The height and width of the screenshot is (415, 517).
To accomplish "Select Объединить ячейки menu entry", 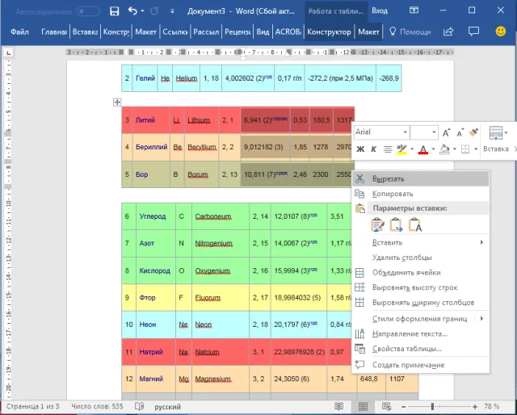I will 421,273.
